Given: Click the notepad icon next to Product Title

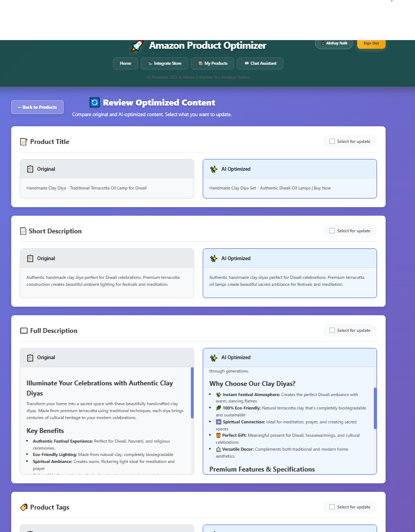Looking at the screenshot, I should [24, 142].
